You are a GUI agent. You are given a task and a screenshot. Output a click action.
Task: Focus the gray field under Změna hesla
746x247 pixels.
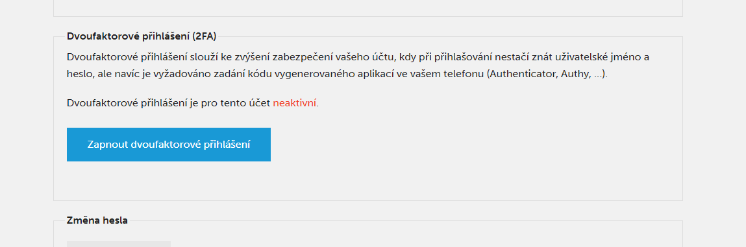118,244
